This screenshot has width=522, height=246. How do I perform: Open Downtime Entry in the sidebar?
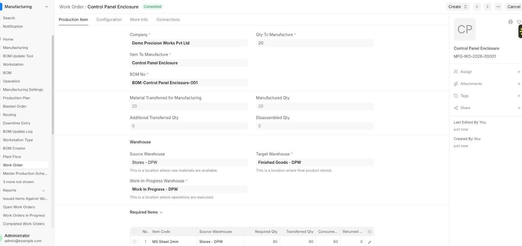click(x=16, y=123)
